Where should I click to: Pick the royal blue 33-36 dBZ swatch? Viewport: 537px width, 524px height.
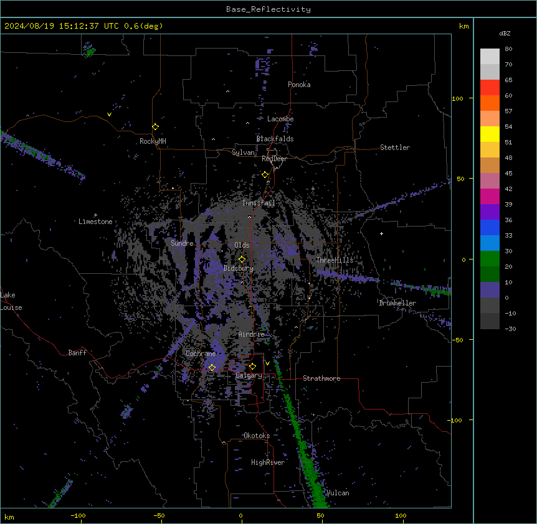click(x=490, y=227)
